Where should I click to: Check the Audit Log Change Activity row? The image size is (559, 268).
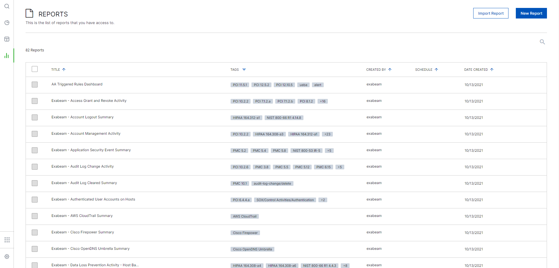(35, 167)
